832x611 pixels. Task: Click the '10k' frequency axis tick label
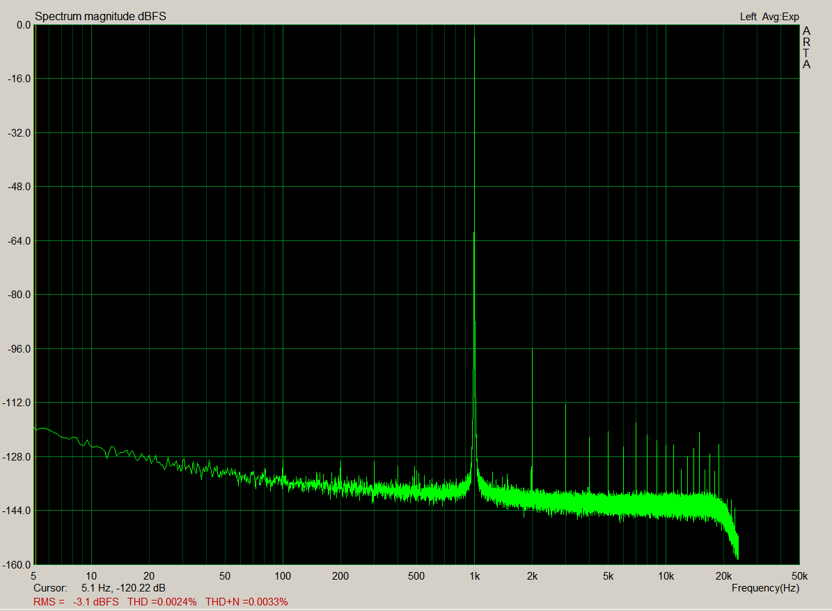(666, 576)
